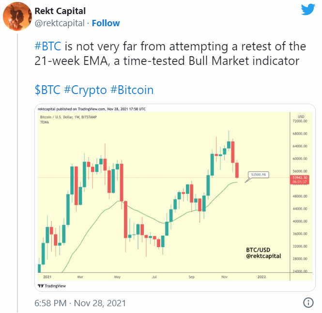
Task: Open the tweet info icon
Action: (x=308, y=303)
